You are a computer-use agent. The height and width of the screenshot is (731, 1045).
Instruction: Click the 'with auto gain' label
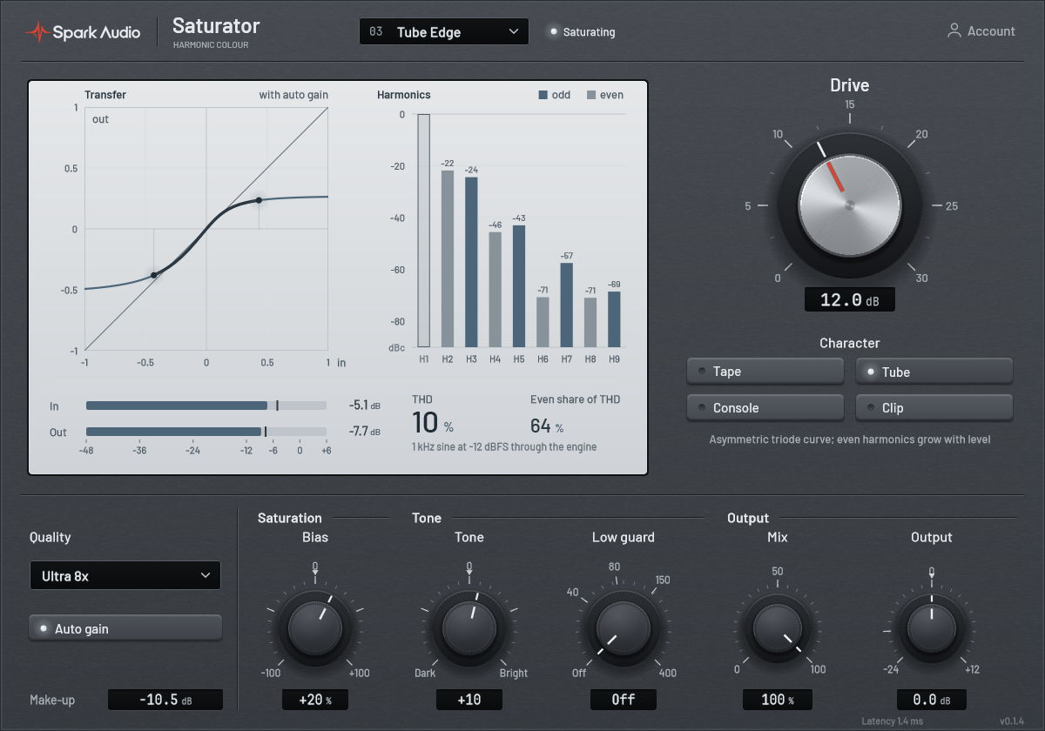(x=293, y=95)
